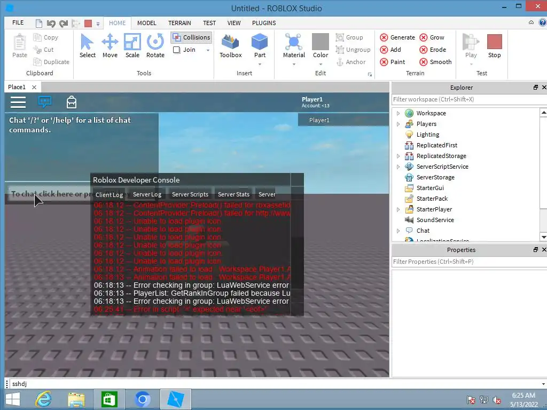Select Paint terrain tool
The image size is (547, 410).
[x=393, y=62]
